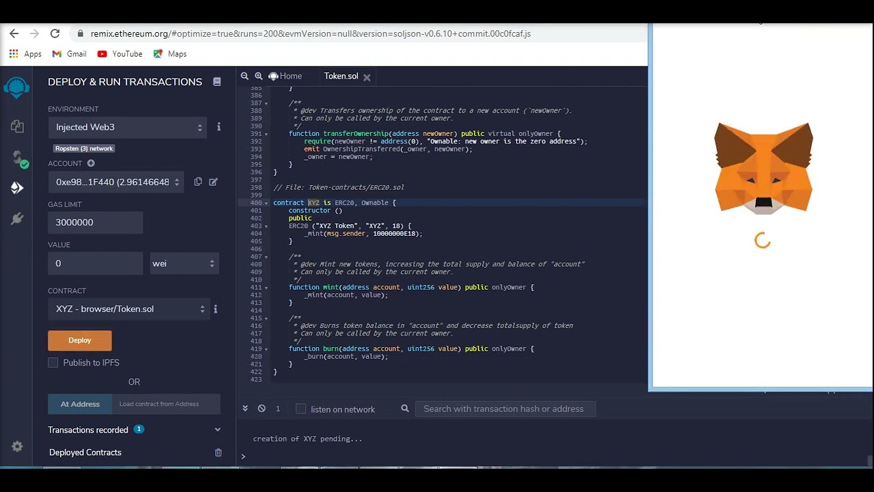Copy the account address to the clipboard
The width and height of the screenshot is (874, 492).
tap(198, 182)
